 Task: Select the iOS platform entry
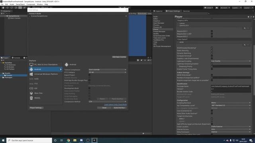(x=45, y=88)
